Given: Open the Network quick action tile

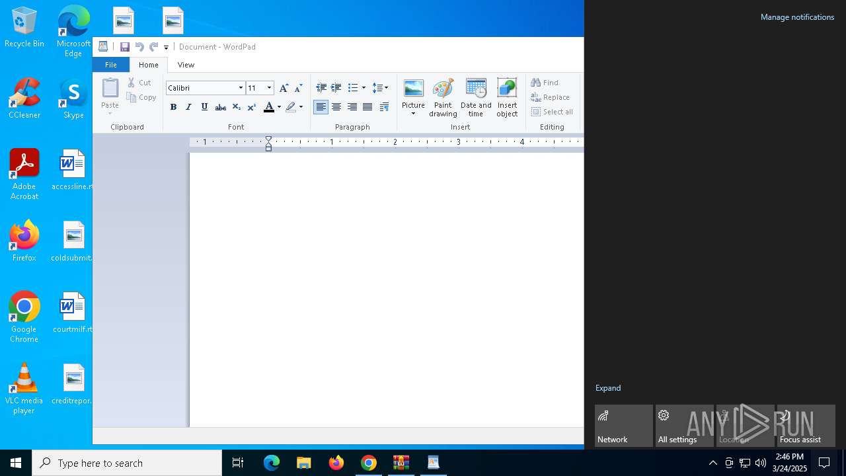Looking at the screenshot, I should point(624,426).
